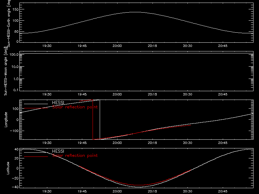Click 19:30 label under Moon angle plot
Screen dimensions: 259x194
(x=47, y=94)
